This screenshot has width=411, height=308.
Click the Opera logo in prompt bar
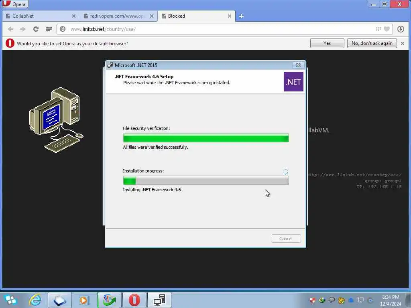[10, 43]
